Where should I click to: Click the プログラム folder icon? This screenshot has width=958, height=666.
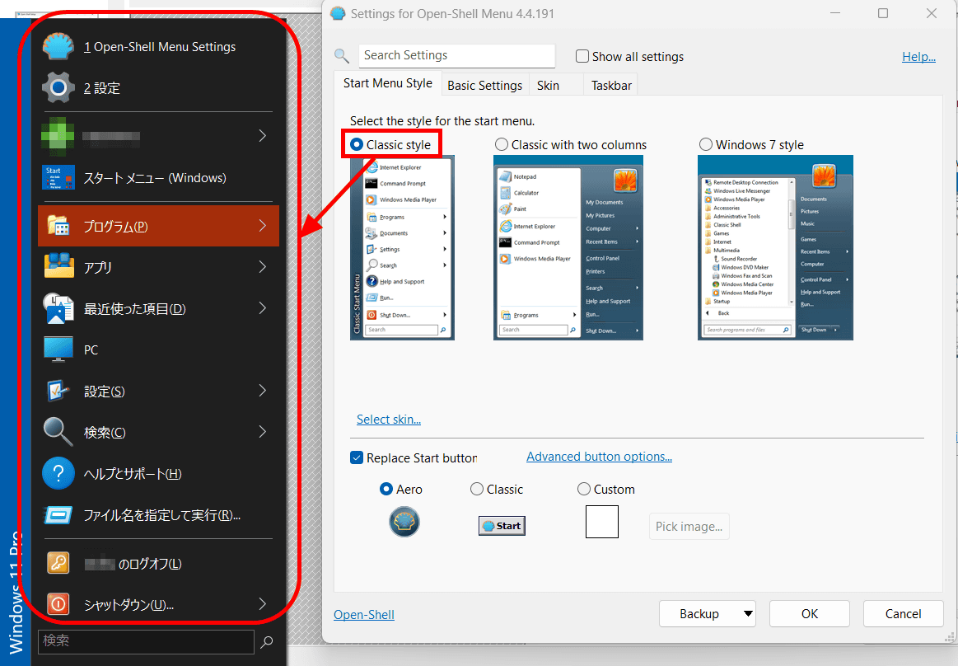click(58, 225)
